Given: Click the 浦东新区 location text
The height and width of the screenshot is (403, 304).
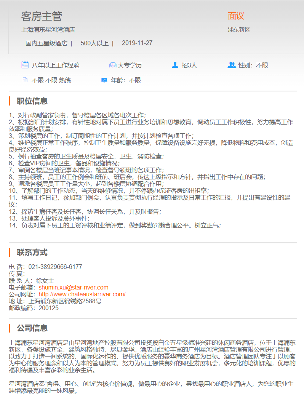Looking at the screenshot, I should pos(239,30).
